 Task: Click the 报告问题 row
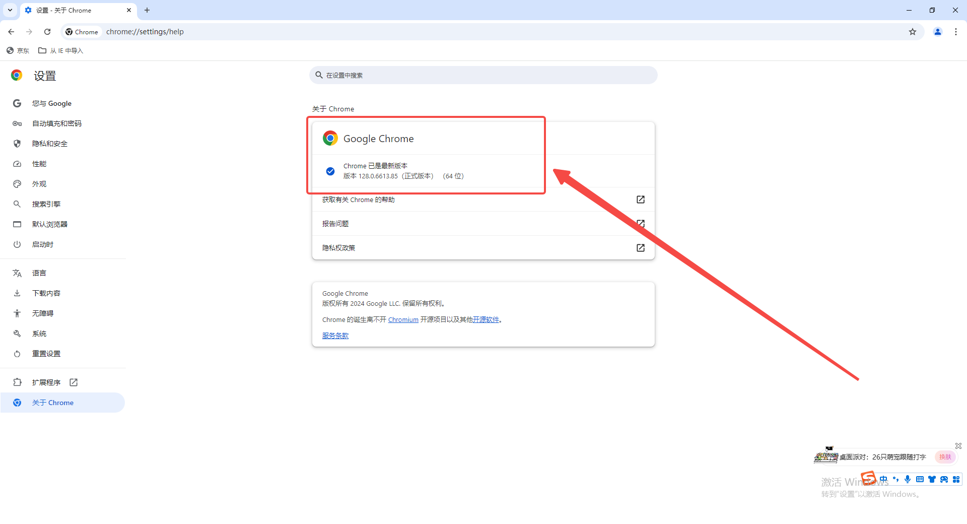click(x=483, y=224)
